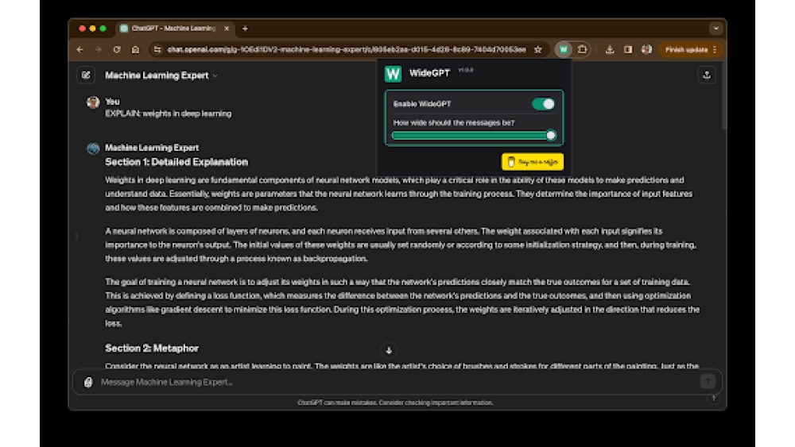Click the yellow Buy me a coffee button

pos(533,162)
